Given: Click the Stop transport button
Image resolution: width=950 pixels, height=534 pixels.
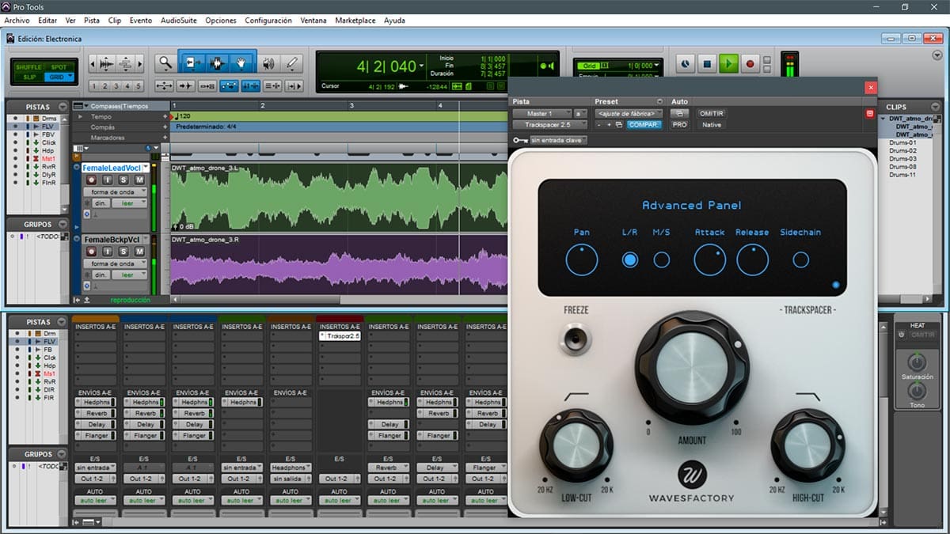Looking at the screenshot, I should tap(708, 63).
